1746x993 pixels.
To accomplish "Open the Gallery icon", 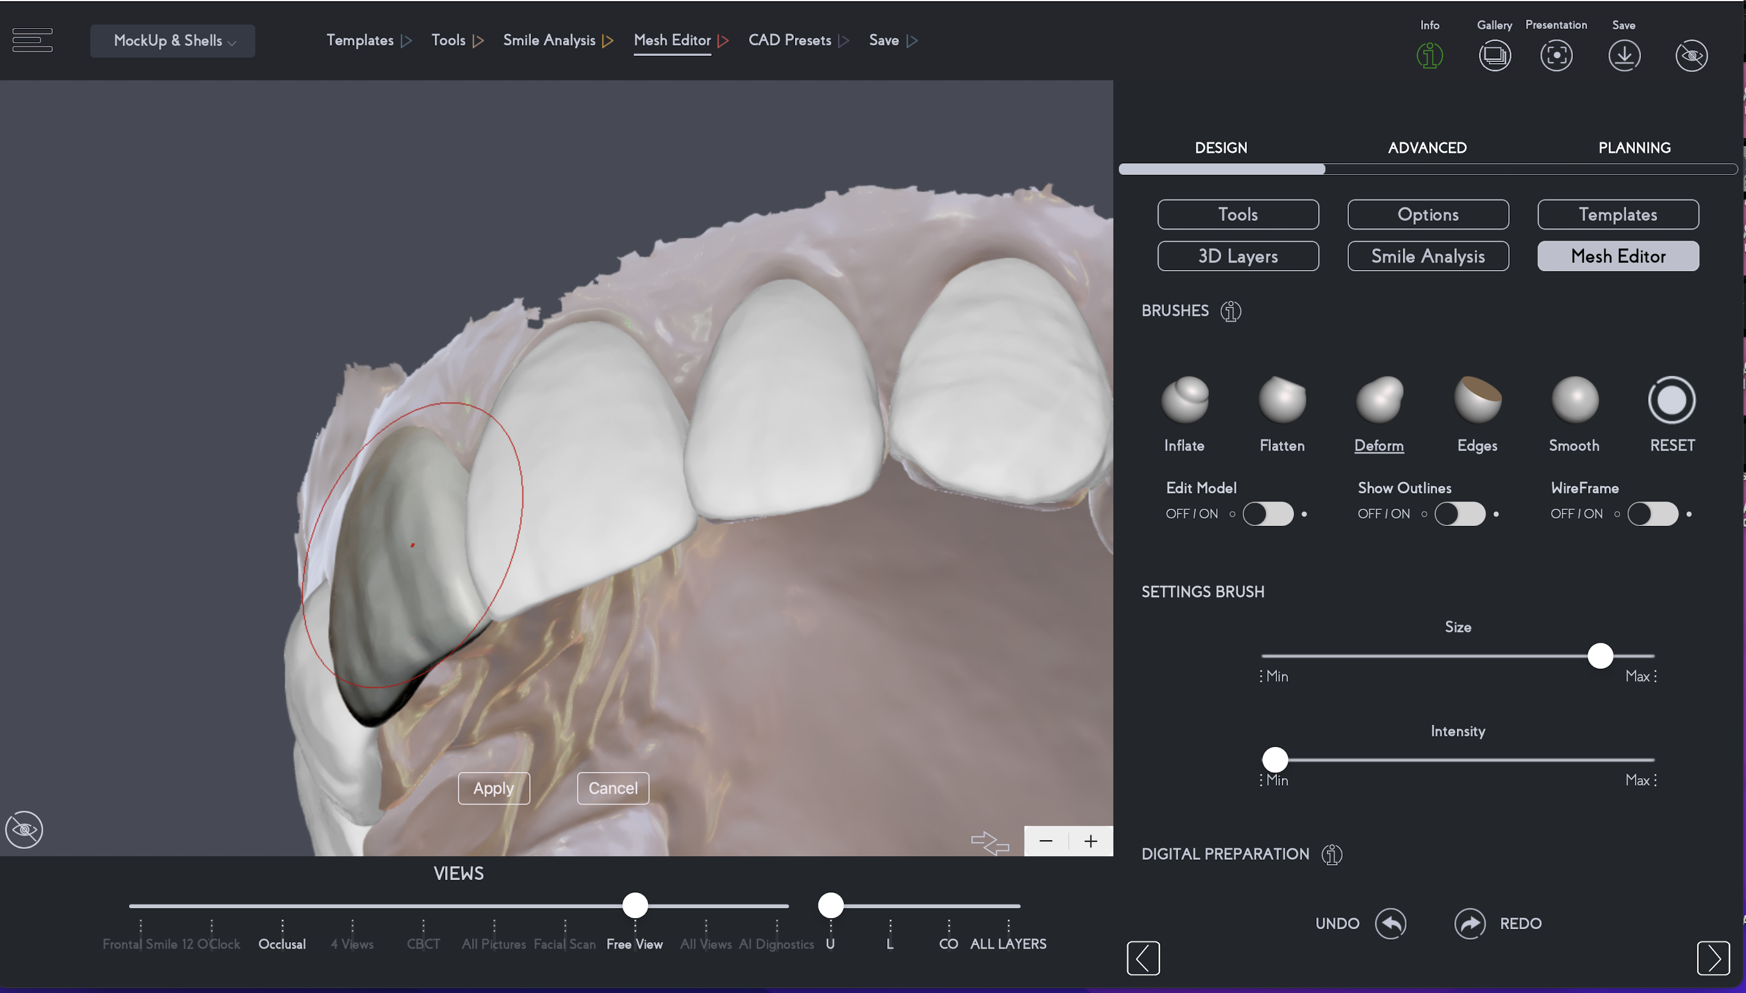I will 1494,55.
